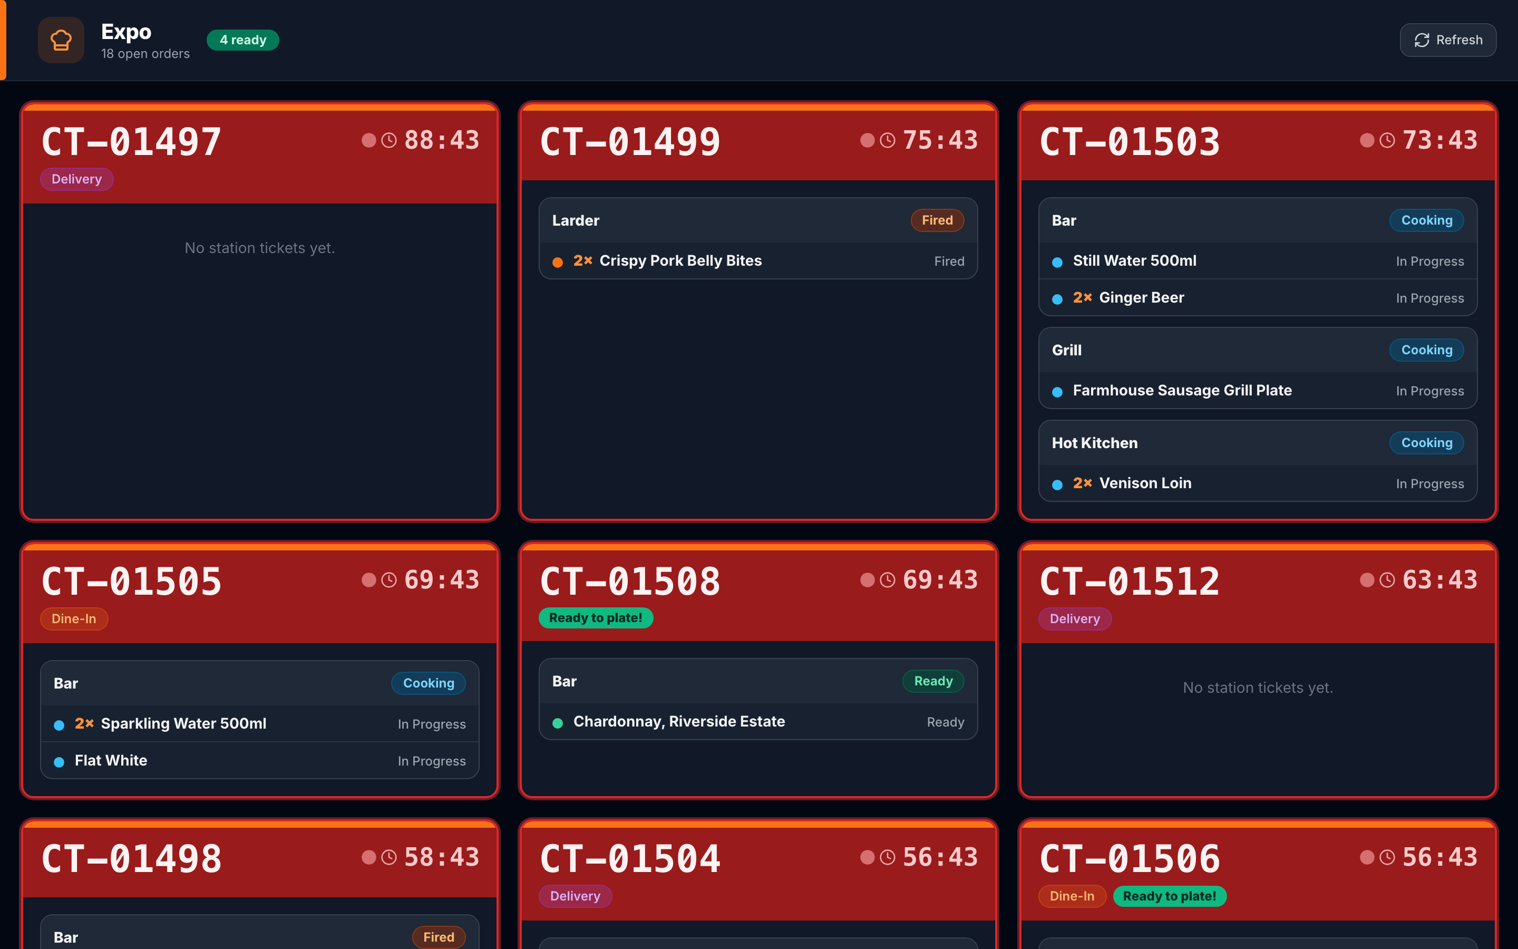Click the red status dot on CT-01497
The width and height of the screenshot is (1518, 949).
click(x=369, y=140)
